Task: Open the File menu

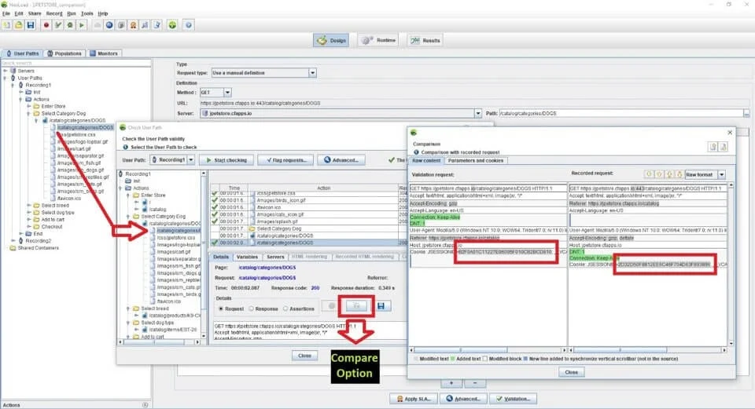Action: (6, 13)
